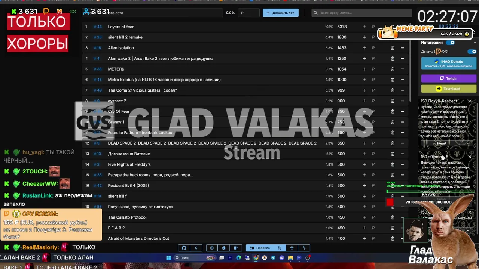Click the up-down sort arrows icon
The image size is (479, 269).
point(304,248)
